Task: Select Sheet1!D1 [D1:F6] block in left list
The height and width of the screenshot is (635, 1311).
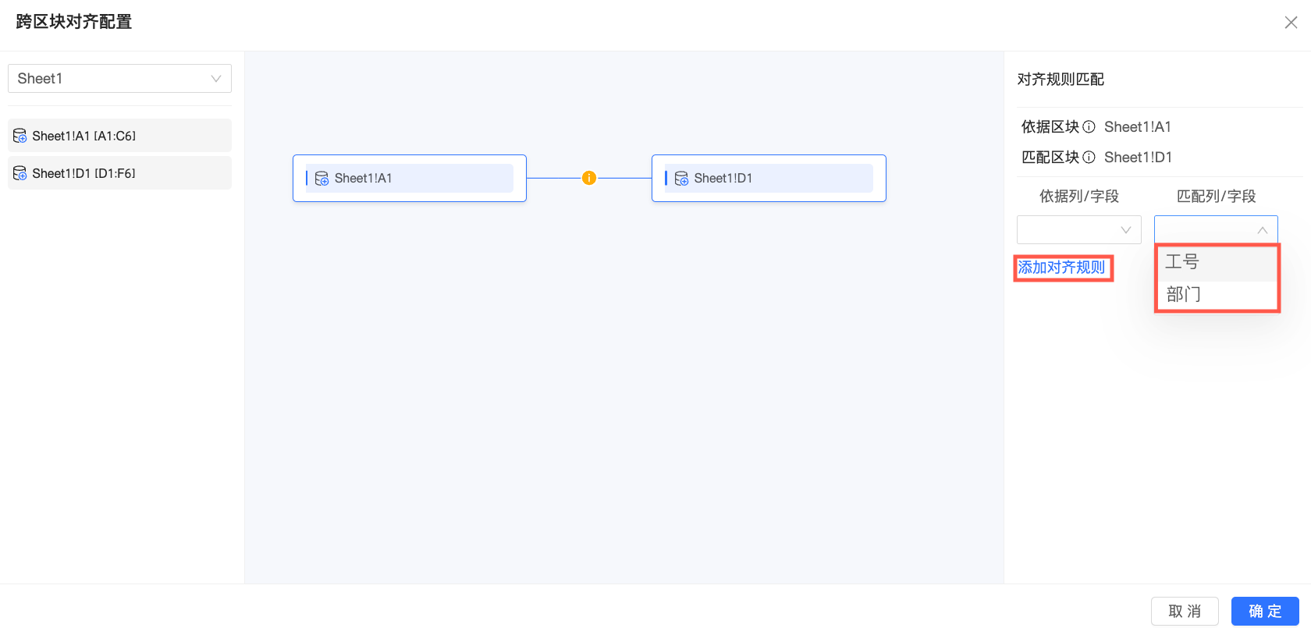Action: coord(119,173)
